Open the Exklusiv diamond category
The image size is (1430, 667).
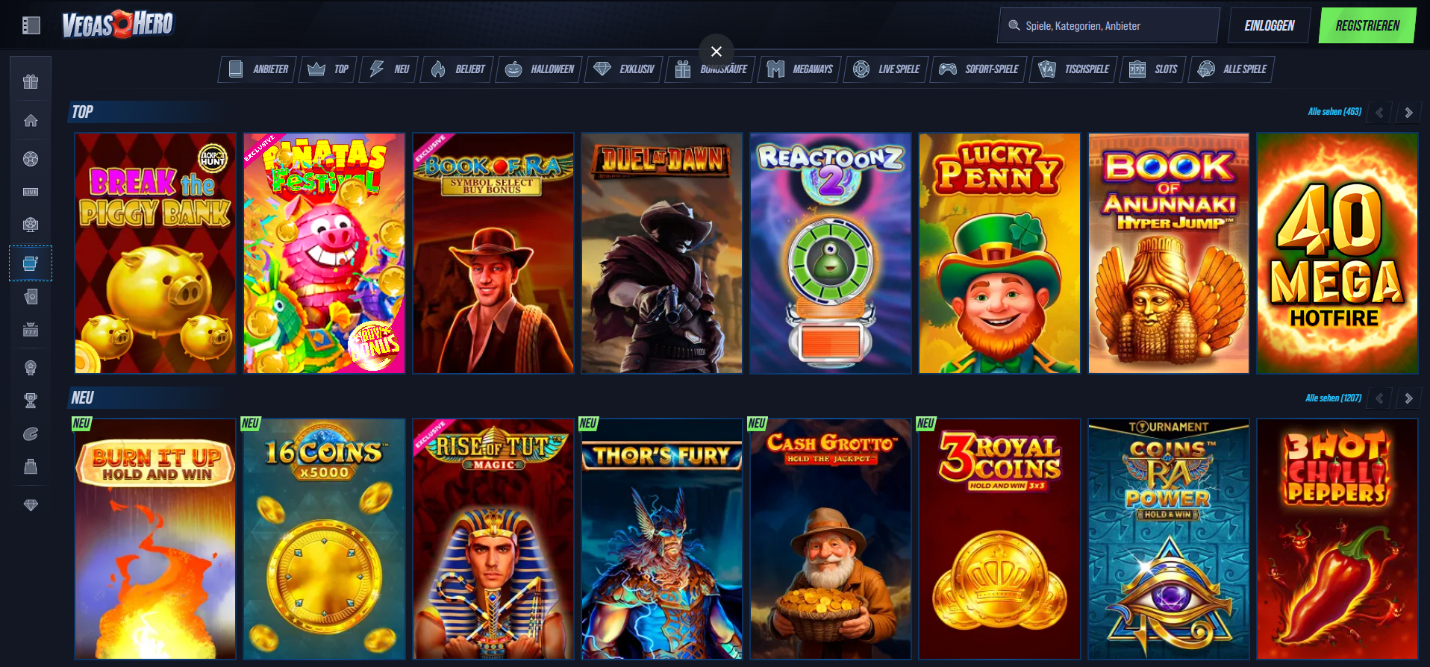pos(623,69)
